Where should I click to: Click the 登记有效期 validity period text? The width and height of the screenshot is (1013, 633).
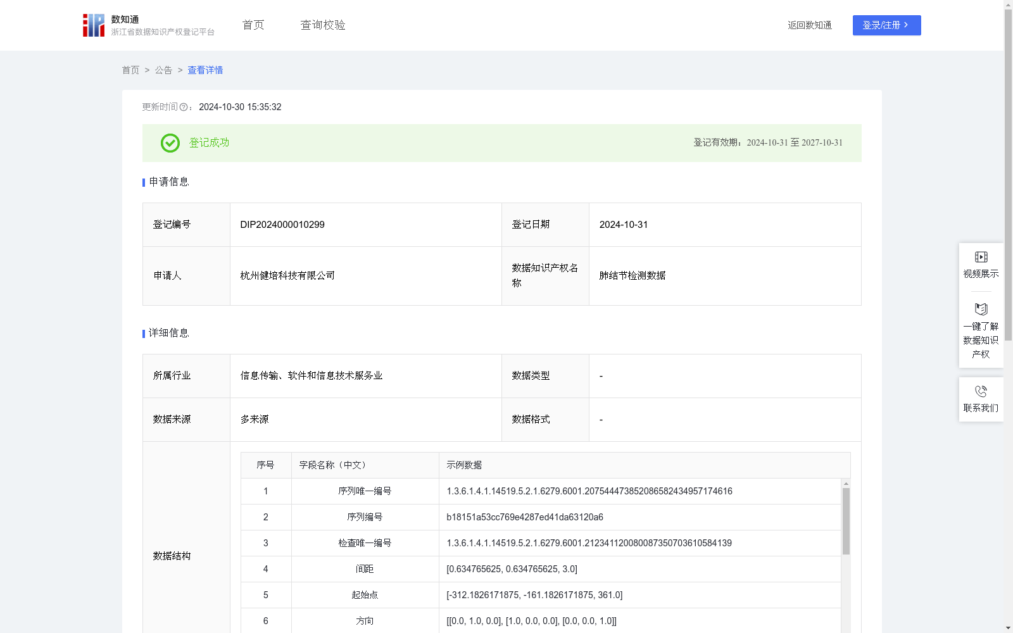click(768, 143)
